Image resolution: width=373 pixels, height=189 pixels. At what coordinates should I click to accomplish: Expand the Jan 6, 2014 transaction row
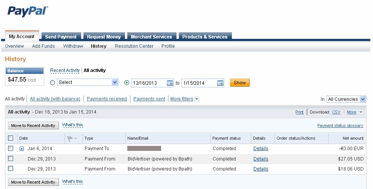[22, 149]
